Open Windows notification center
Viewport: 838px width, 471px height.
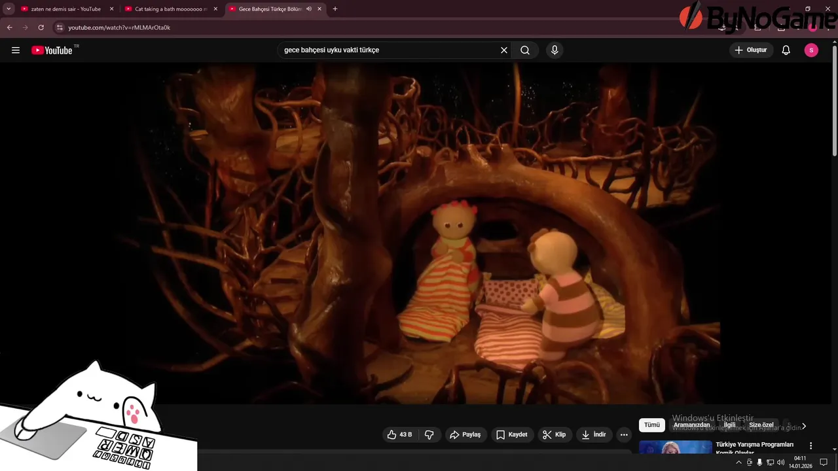pos(824,462)
